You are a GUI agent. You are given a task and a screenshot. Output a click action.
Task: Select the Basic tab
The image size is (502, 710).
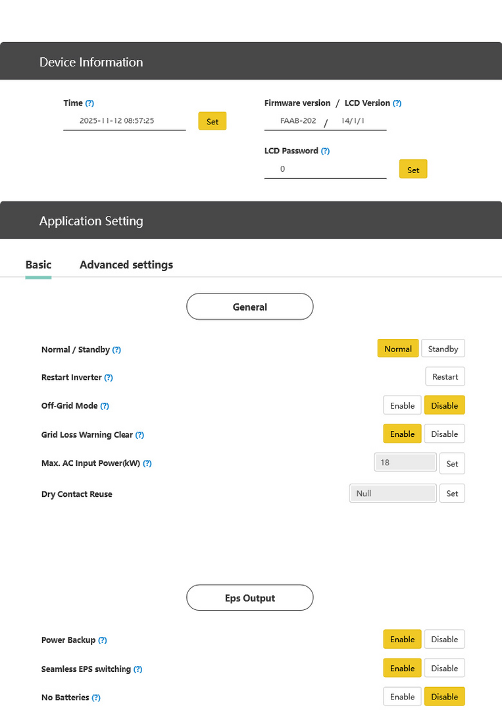[38, 265]
